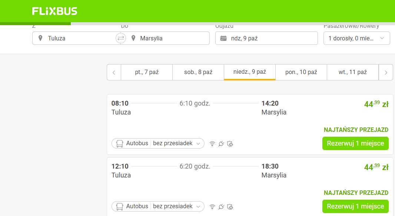Click the calendar icon in date field

pyautogui.click(x=223, y=38)
